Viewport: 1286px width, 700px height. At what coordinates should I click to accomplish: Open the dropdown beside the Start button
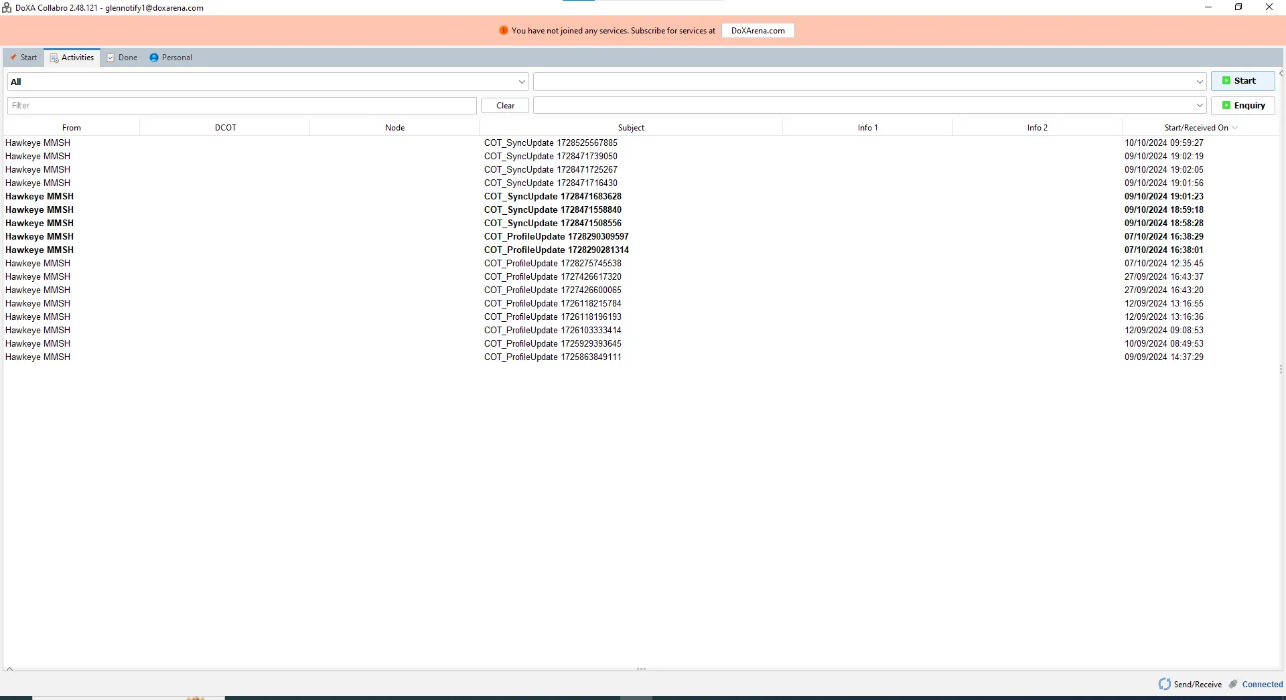(x=1200, y=82)
